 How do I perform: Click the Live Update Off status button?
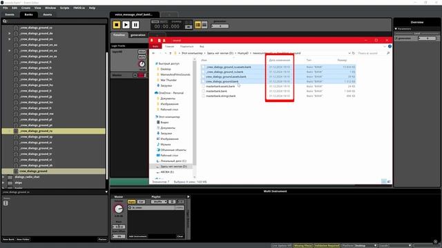(282, 246)
